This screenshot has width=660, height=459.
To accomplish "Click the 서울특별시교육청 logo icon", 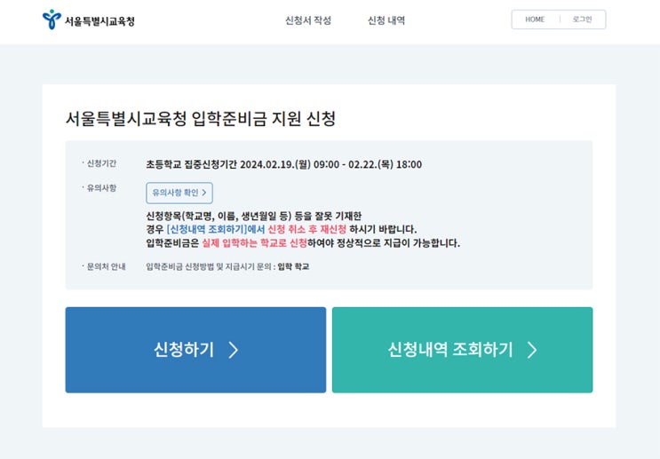I will (x=52, y=20).
